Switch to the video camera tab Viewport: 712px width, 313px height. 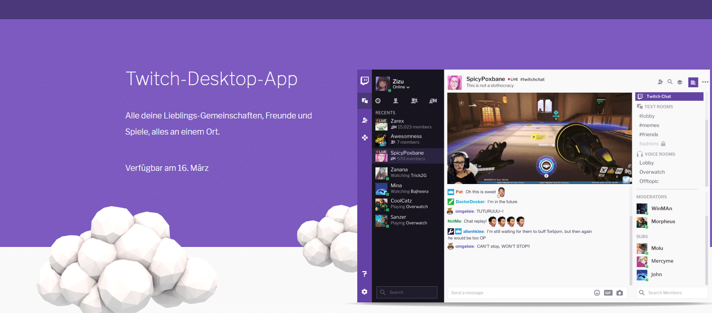(x=433, y=101)
